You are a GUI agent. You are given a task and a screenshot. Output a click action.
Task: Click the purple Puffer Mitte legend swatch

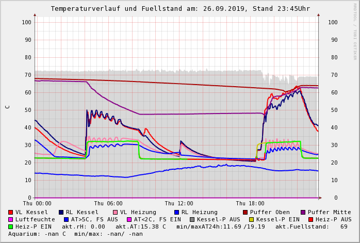[303, 212]
